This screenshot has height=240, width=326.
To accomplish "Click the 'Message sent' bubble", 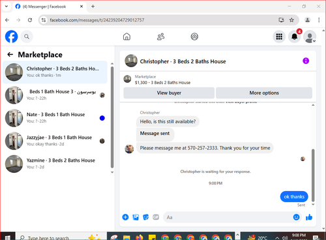I will (155, 134).
